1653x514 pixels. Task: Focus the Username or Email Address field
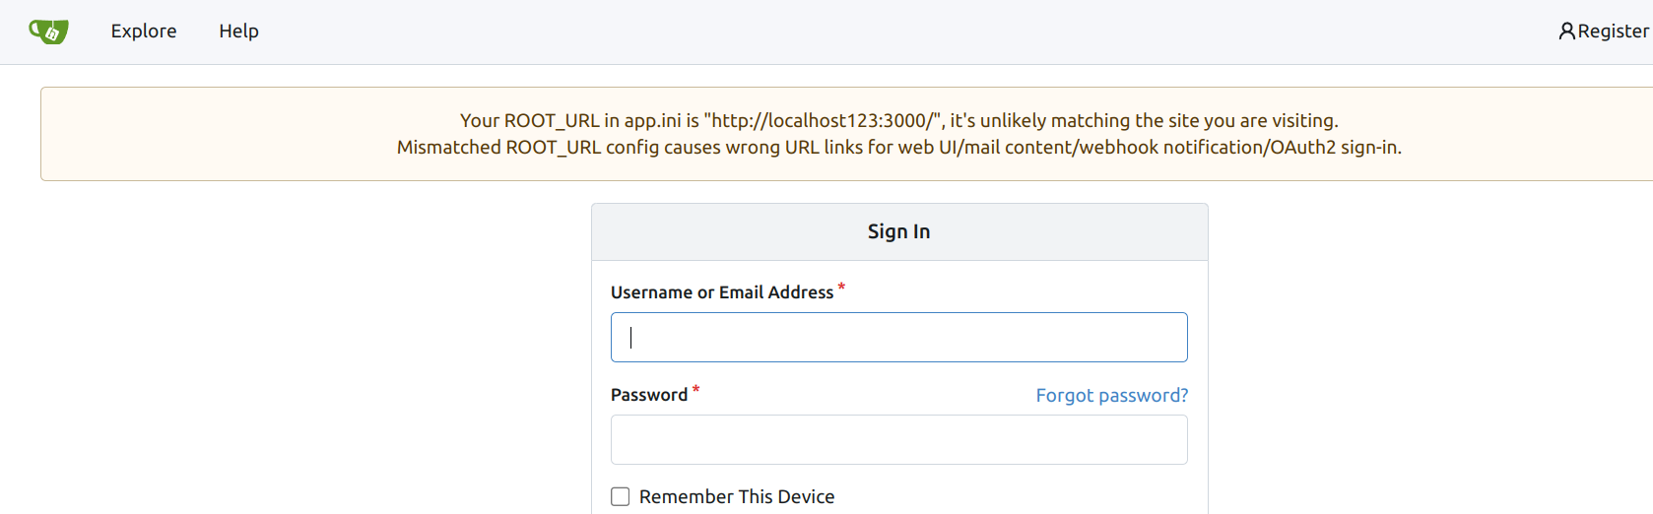(x=898, y=338)
